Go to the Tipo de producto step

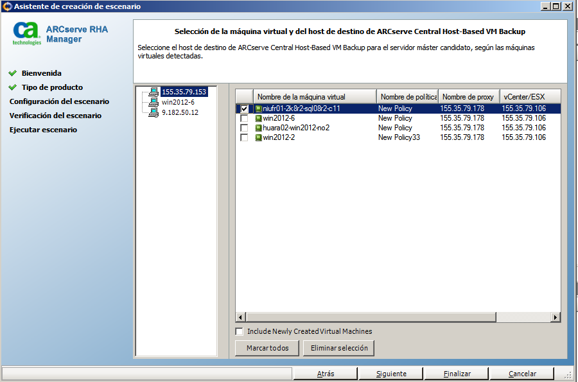pyautogui.click(x=52, y=87)
